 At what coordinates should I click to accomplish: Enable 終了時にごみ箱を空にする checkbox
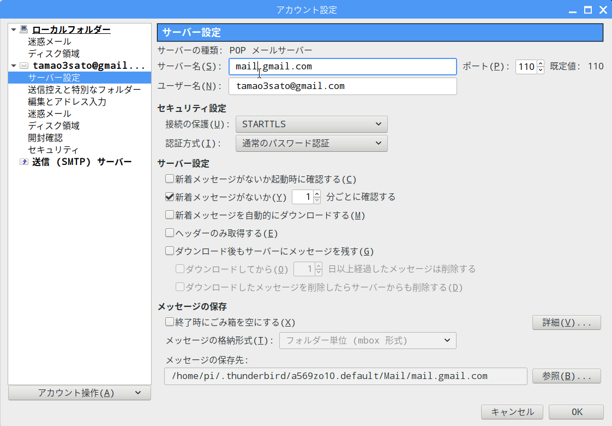[x=170, y=322]
